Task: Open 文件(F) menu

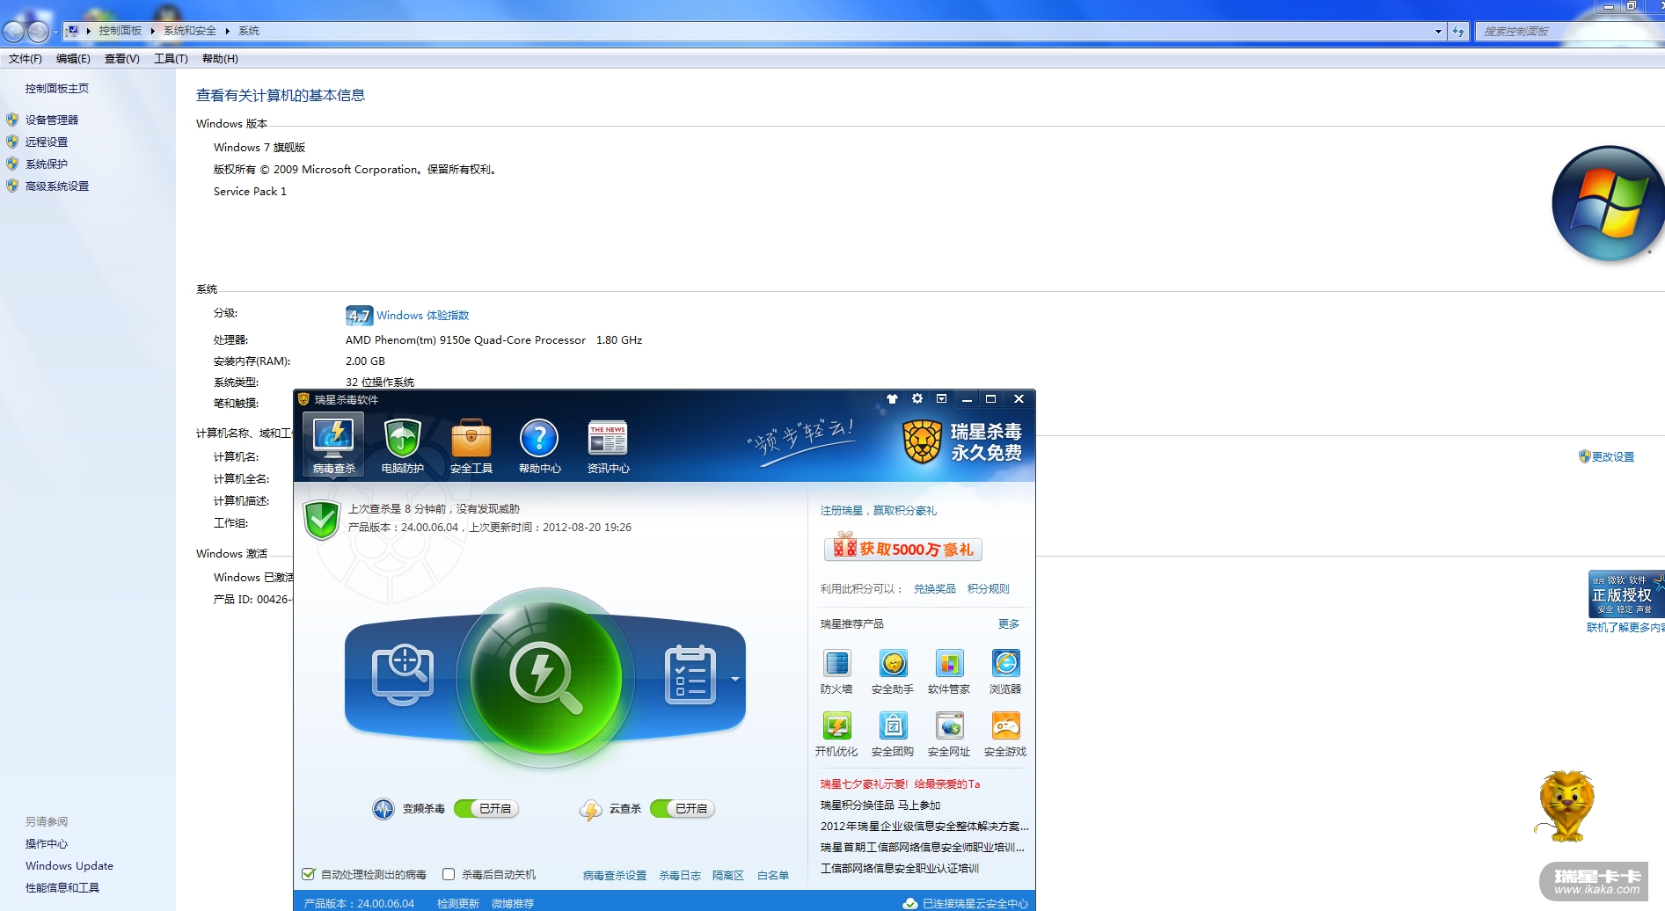Action: [26, 59]
